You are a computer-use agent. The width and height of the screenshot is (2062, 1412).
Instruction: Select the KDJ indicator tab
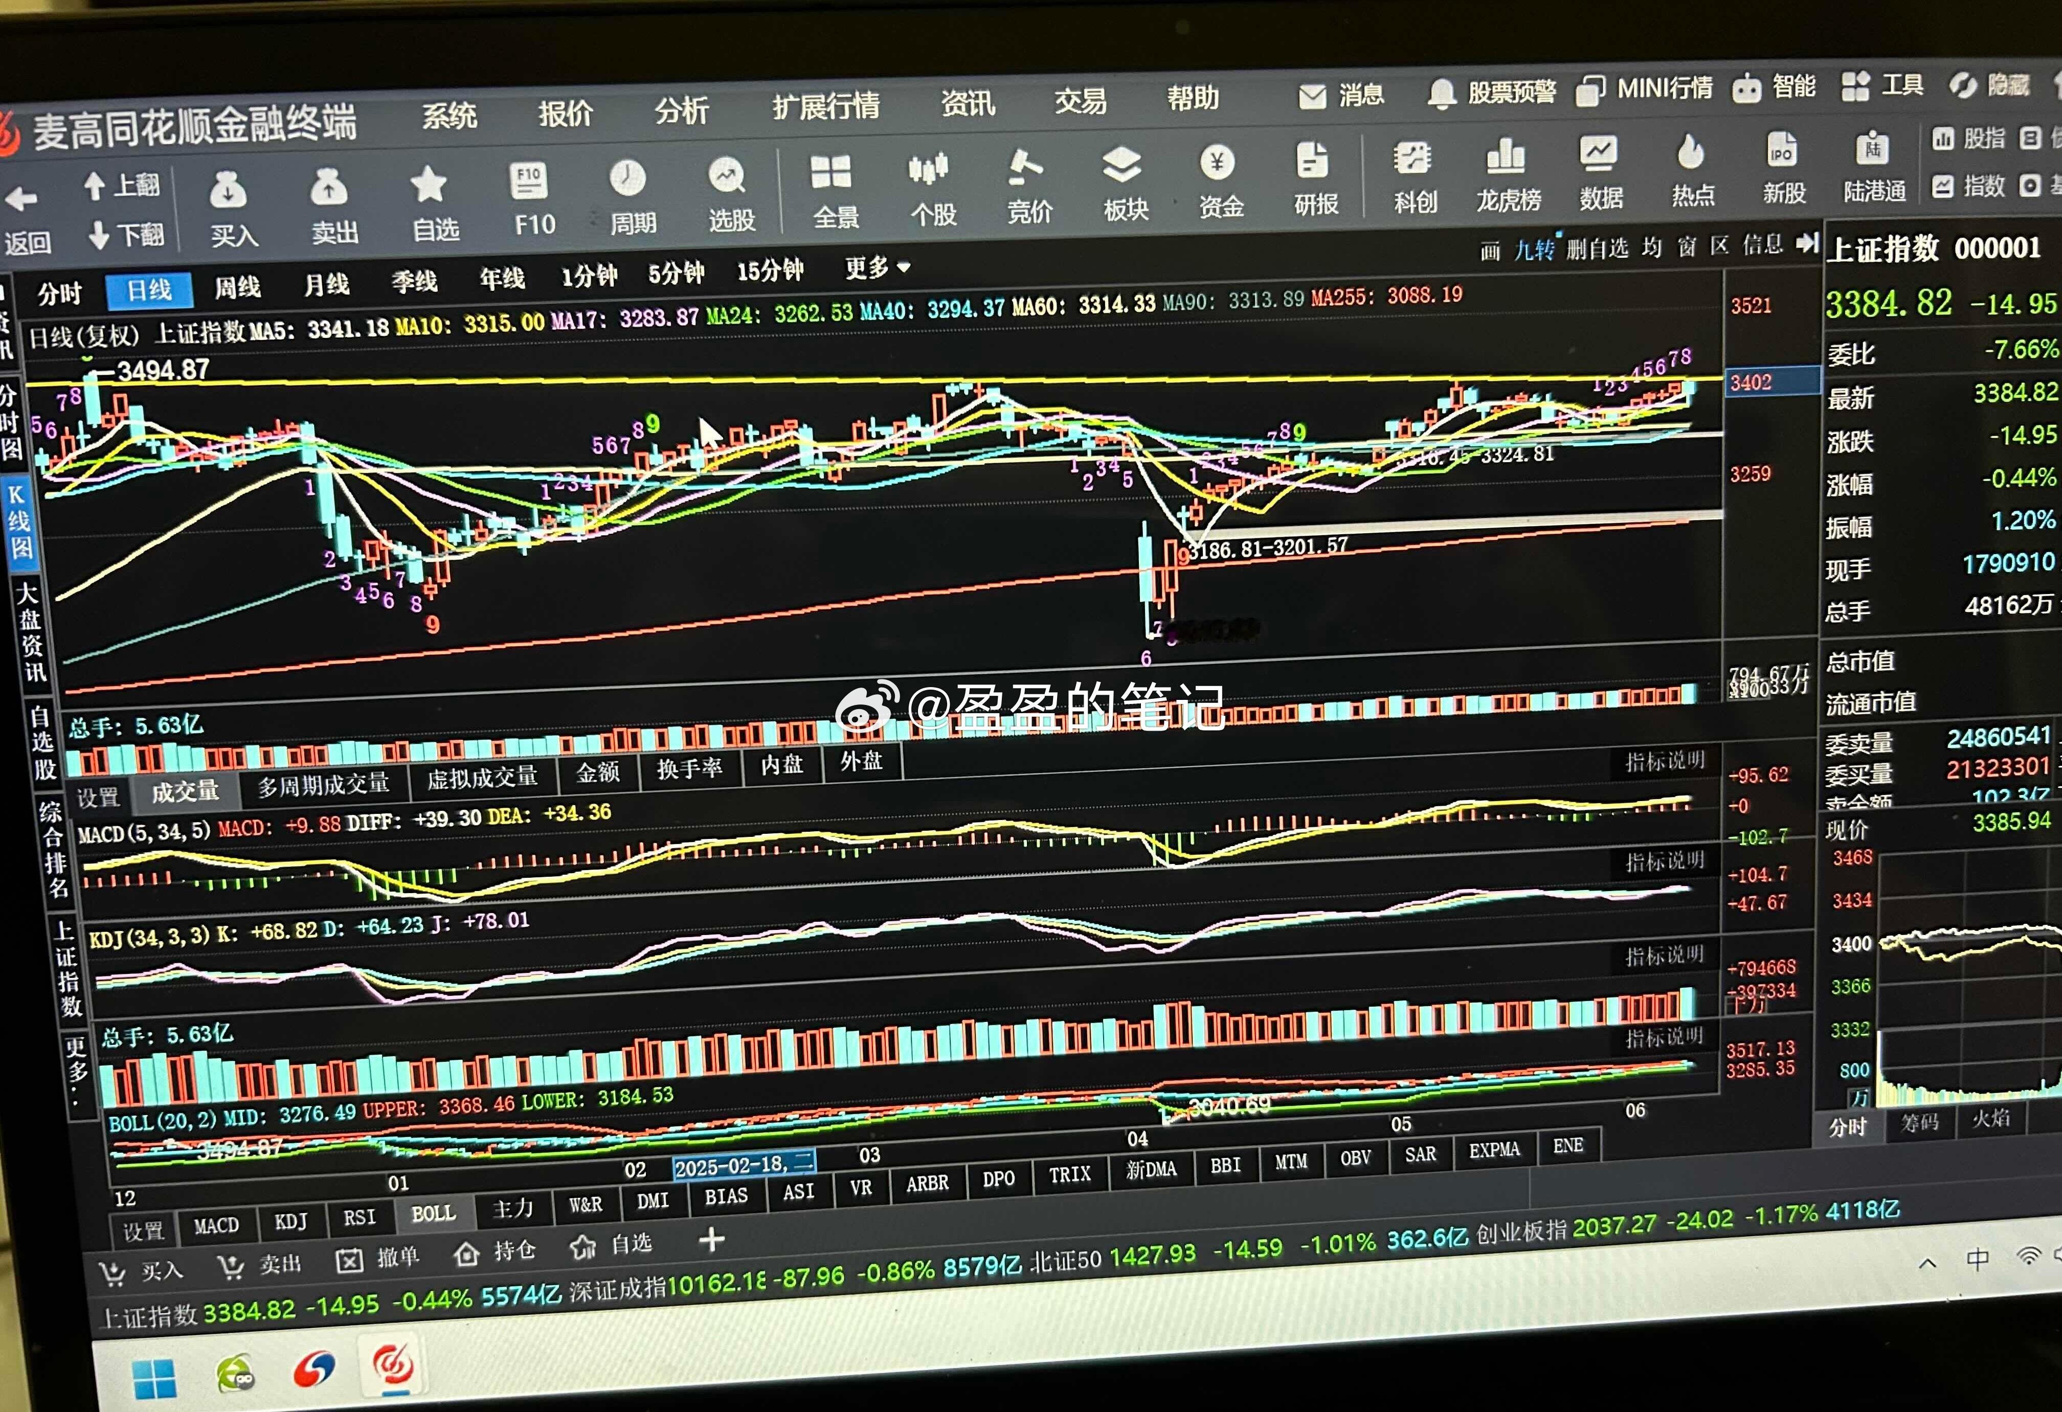[x=291, y=1221]
